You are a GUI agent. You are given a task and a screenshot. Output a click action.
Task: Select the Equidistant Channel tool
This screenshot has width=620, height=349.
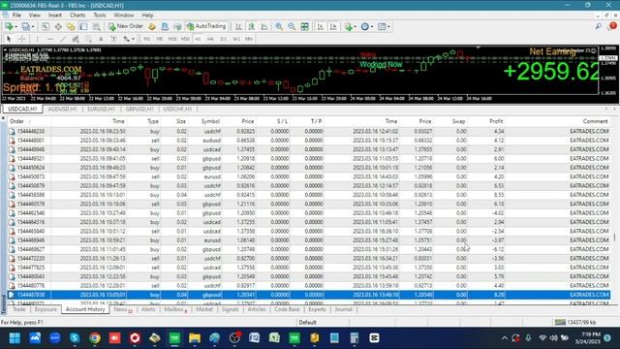76,39
